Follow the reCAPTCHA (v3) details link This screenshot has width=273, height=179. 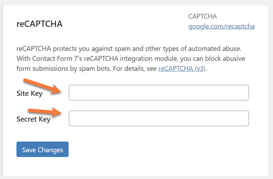182,68
